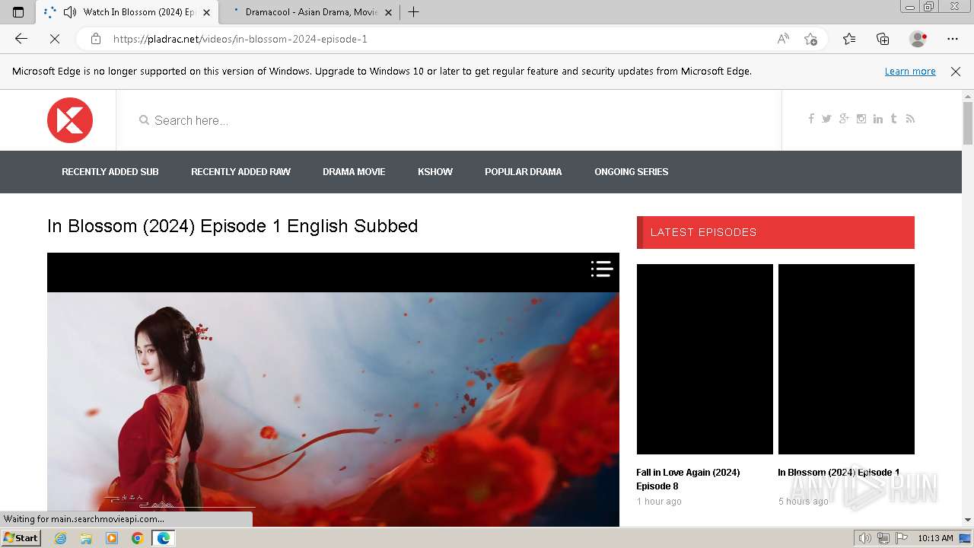Open Recently Added Raw menu
Image resolution: width=974 pixels, height=548 pixels.
(x=240, y=172)
